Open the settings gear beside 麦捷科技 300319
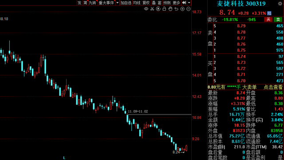This screenshot has height=160, width=284. click(x=280, y=4)
